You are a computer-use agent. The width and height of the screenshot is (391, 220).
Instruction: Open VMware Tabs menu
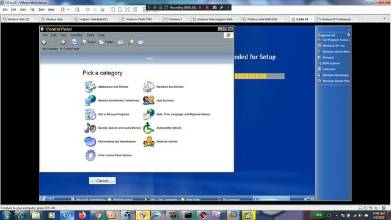click(x=41, y=10)
